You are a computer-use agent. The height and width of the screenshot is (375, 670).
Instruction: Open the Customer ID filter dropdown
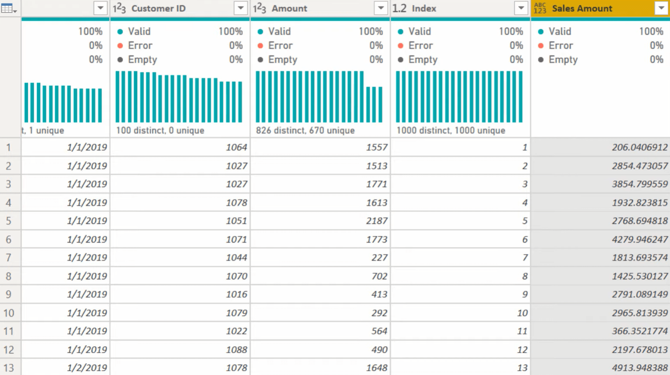240,8
